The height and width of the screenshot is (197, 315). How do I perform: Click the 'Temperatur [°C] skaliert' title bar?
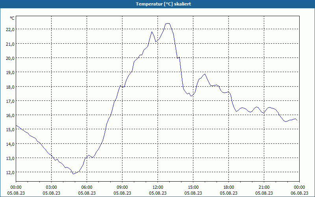(157, 4)
